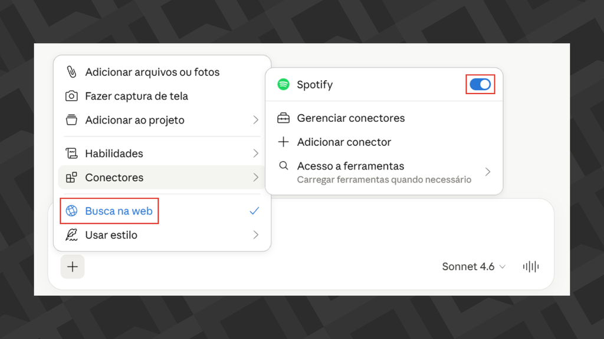This screenshot has height=339, width=604.
Task: Select the globe icon for Busca na web
Action: [x=72, y=211]
